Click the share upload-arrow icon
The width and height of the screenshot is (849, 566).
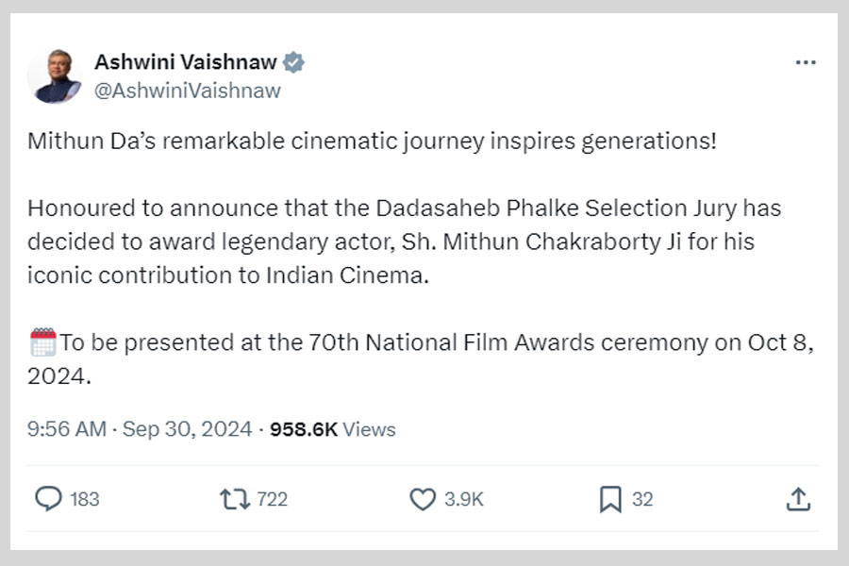tap(798, 499)
